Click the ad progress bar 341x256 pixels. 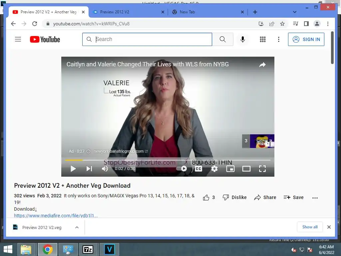click(x=168, y=160)
